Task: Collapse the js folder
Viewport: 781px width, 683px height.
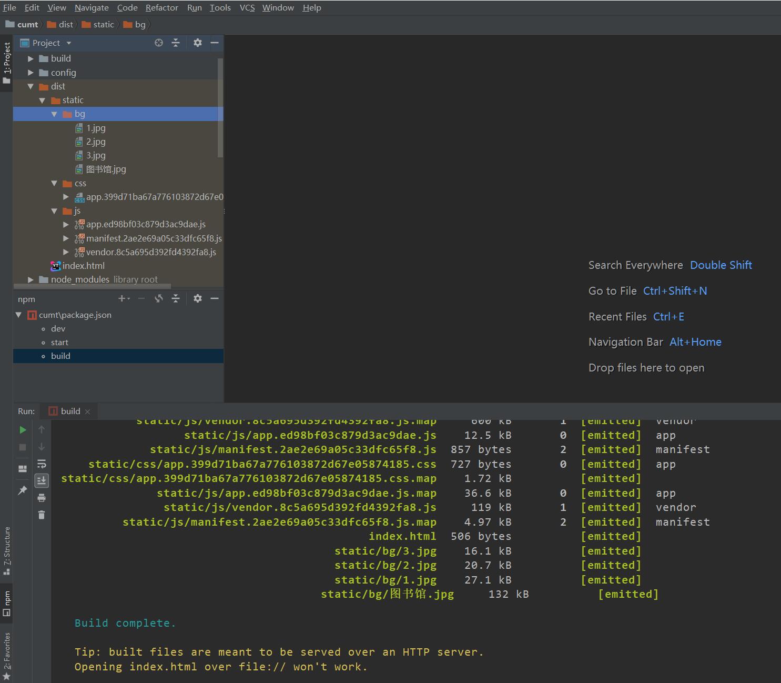Action: [x=54, y=211]
